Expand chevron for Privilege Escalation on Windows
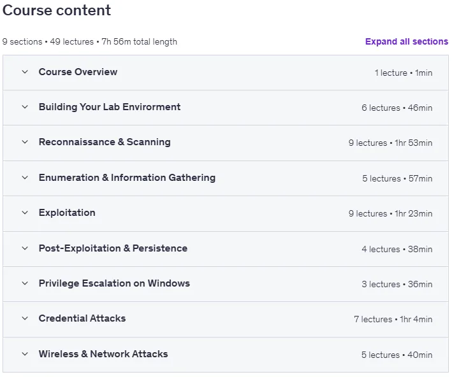The width and height of the screenshot is (452, 377). (25, 283)
